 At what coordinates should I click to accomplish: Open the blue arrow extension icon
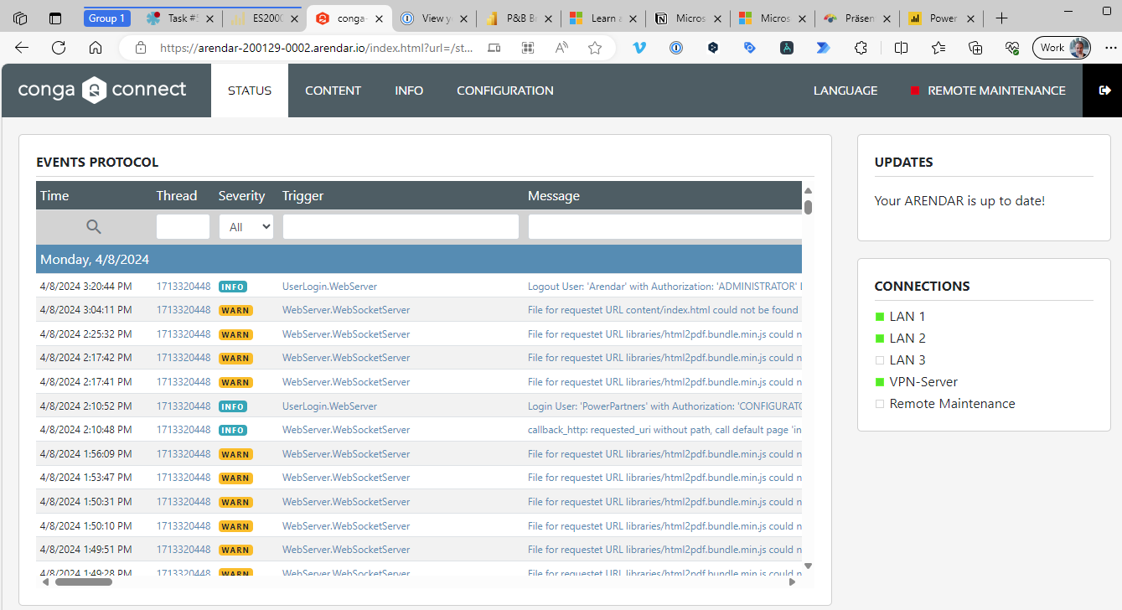[824, 48]
